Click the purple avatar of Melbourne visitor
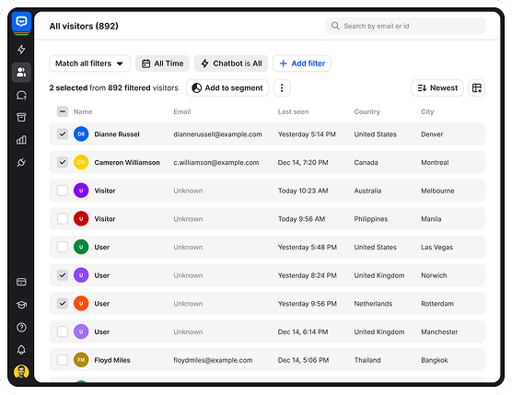This screenshot has width=512, height=395. (x=81, y=191)
